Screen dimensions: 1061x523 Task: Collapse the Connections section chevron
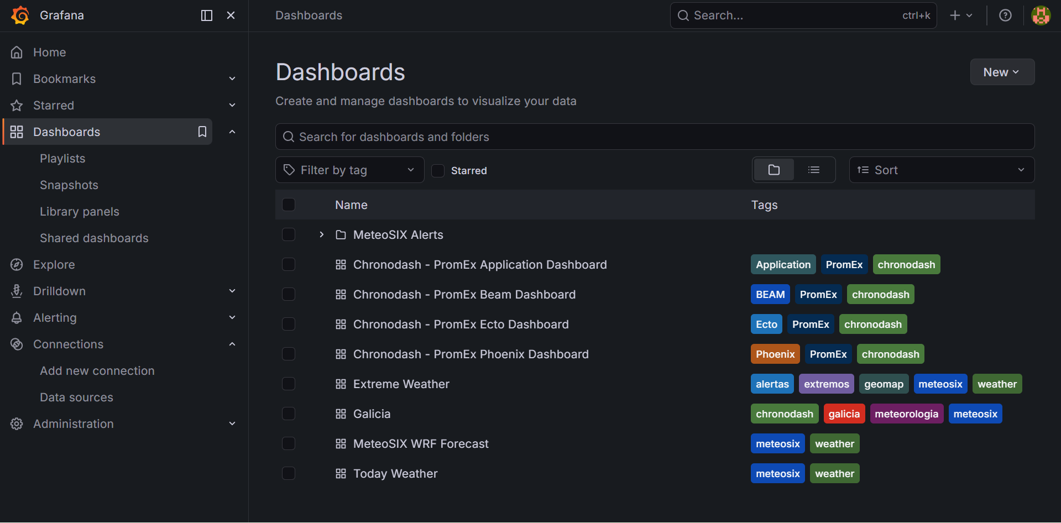(x=232, y=344)
